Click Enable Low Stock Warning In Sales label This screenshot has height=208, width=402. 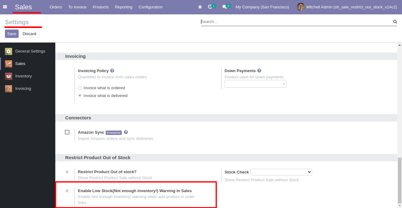coord(135,191)
